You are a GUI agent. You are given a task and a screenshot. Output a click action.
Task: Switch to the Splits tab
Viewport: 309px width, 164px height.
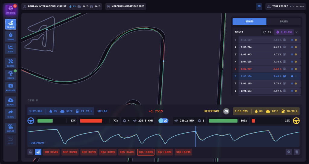(x=283, y=22)
